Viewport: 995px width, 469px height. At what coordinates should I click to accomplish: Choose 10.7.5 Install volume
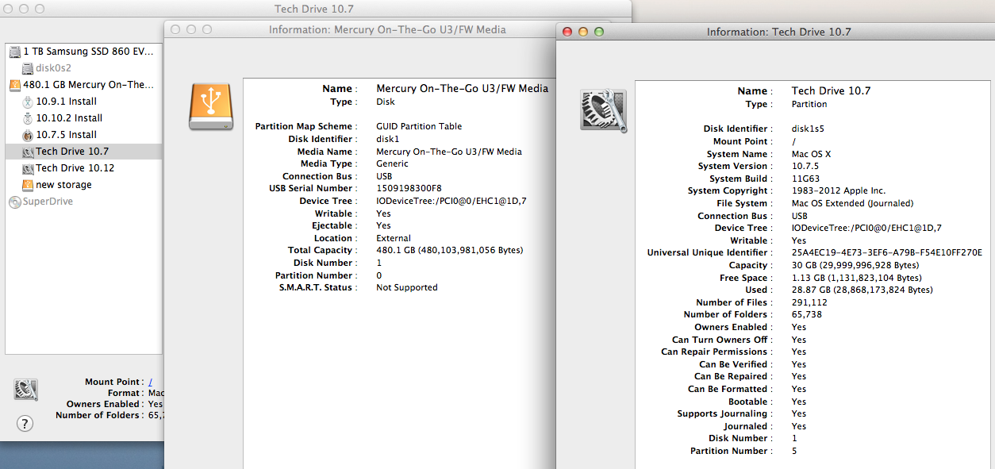[83, 135]
